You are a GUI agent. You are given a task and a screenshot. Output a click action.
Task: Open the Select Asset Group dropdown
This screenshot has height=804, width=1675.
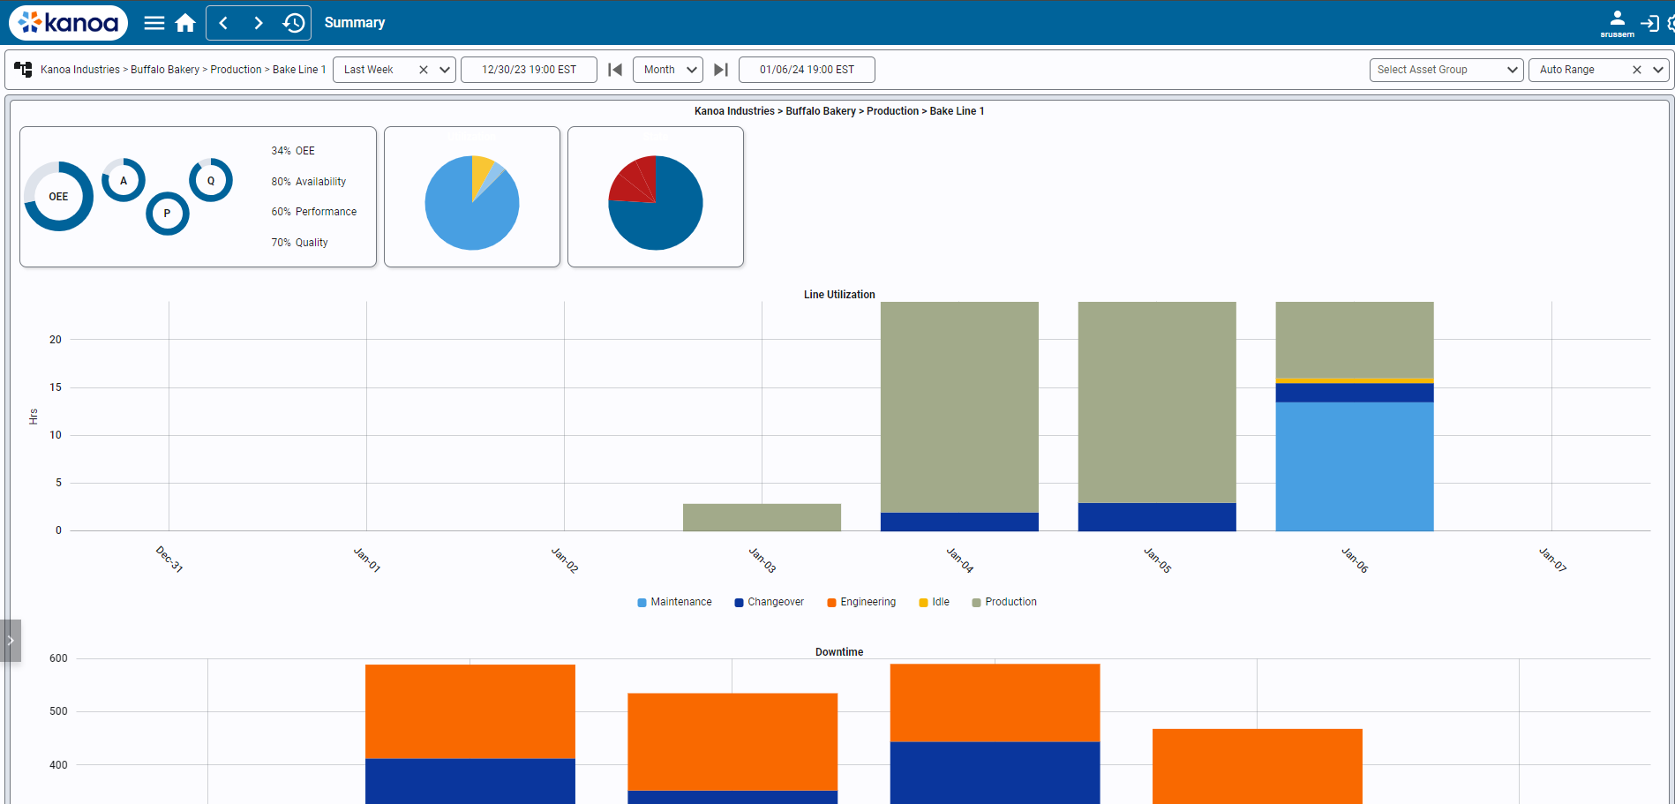pos(1446,70)
